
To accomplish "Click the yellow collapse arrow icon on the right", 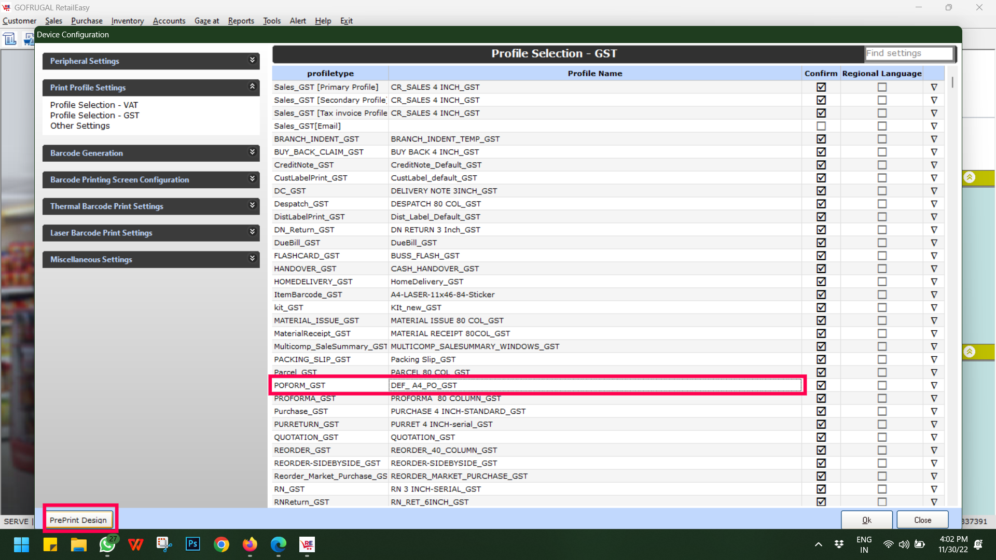I will [969, 178].
